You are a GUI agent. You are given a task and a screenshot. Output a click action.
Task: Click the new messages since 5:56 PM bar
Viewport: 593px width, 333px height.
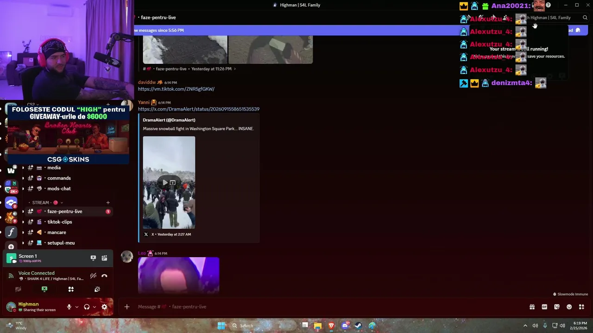coord(296,31)
